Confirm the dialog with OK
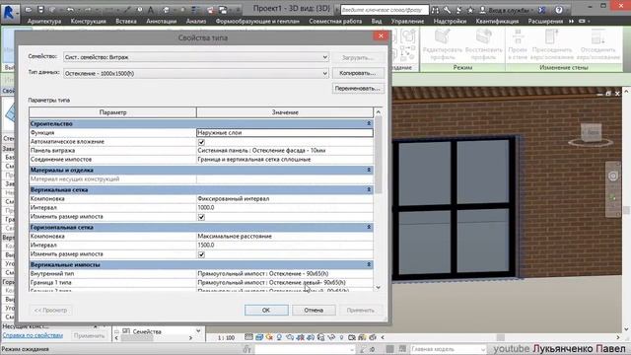Viewport: 631px width, 355px height. 266,310
